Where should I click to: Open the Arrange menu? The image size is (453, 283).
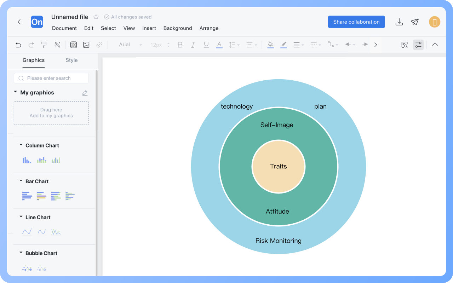click(209, 28)
